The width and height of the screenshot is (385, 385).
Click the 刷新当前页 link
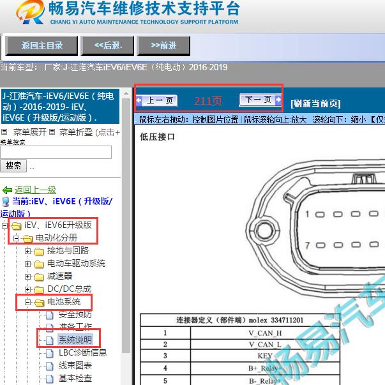pos(315,103)
